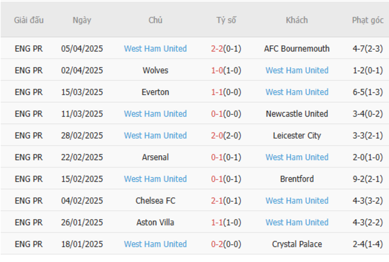Click the Everton team name

tap(156, 92)
